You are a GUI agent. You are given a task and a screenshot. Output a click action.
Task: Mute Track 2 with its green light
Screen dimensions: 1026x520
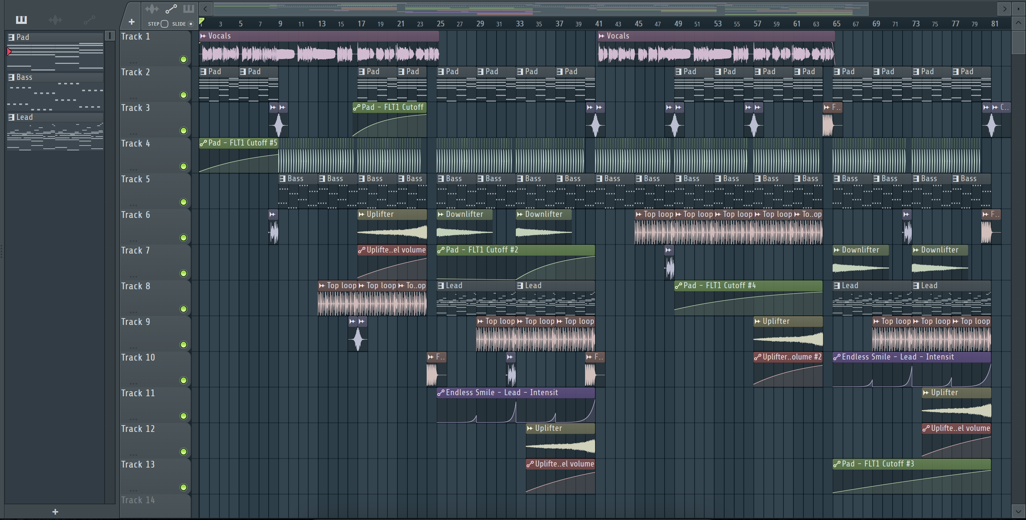point(183,95)
